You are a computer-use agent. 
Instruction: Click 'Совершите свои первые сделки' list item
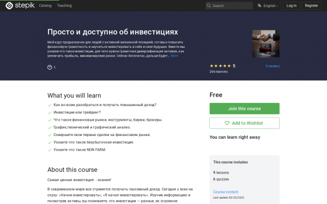pos(102,135)
